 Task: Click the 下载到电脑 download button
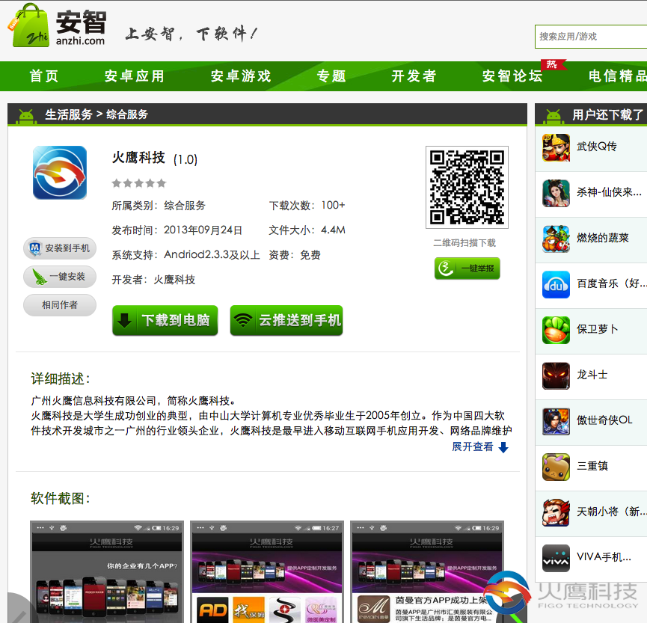[165, 320]
